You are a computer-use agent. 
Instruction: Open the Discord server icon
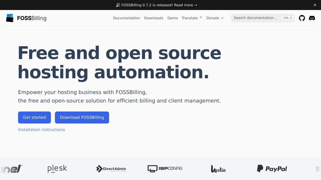pos(312,18)
